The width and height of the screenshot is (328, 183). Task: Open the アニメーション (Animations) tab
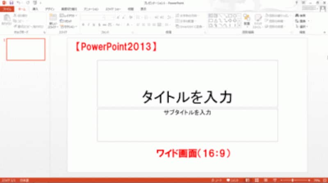[x=91, y=9]
